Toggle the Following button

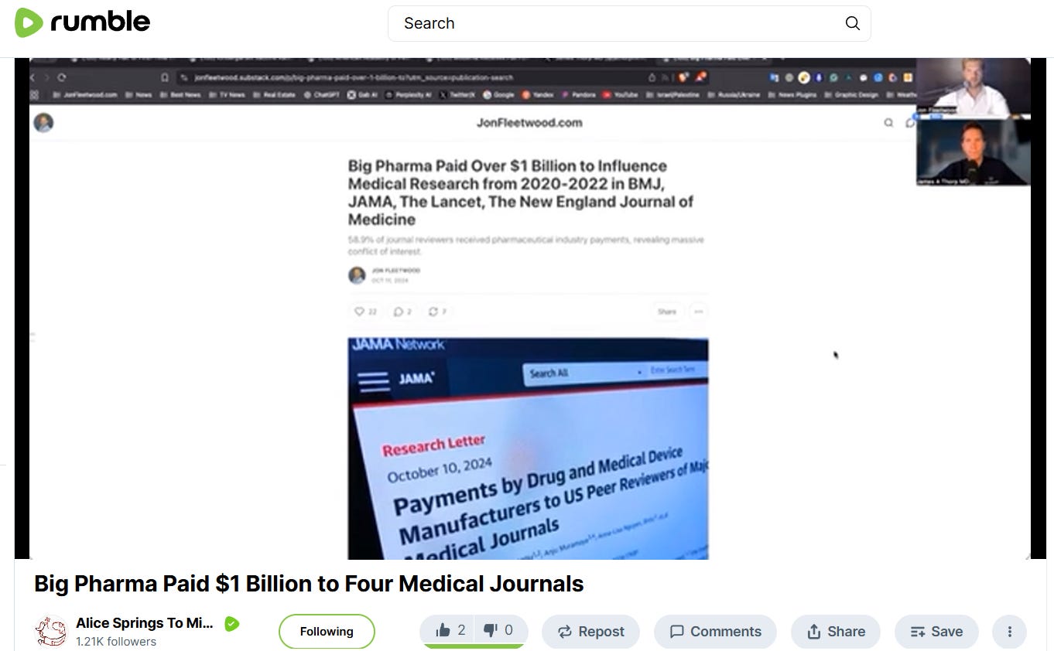327,632
